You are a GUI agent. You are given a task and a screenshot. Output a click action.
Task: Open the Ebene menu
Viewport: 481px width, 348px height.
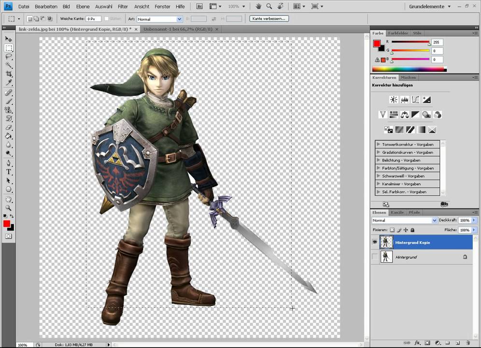pos(83,6)
